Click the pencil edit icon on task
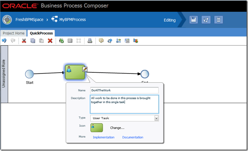248x151 pixels. [x=85, y=69]
